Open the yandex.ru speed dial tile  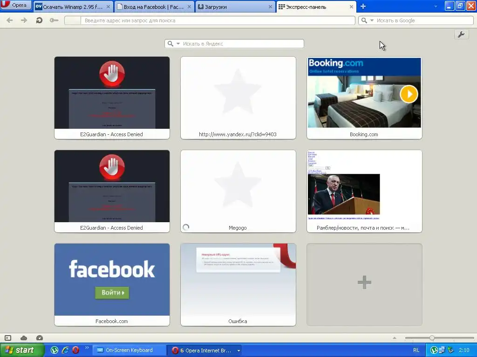(x=238, y=98)
